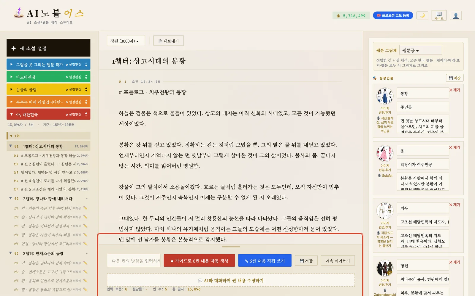Viewport: 475px width, 296px height.
Task: Click 가이드로 6씬 내용 자동 생성
Action: click(x=199, y=261)
